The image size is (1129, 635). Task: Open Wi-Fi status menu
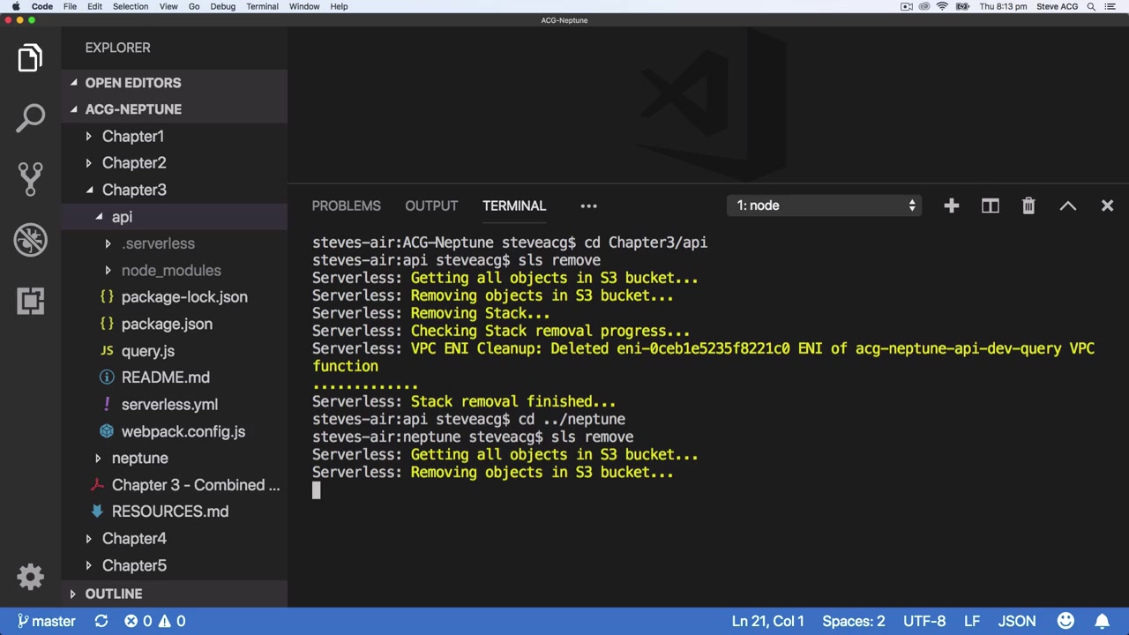coord(942,6)
